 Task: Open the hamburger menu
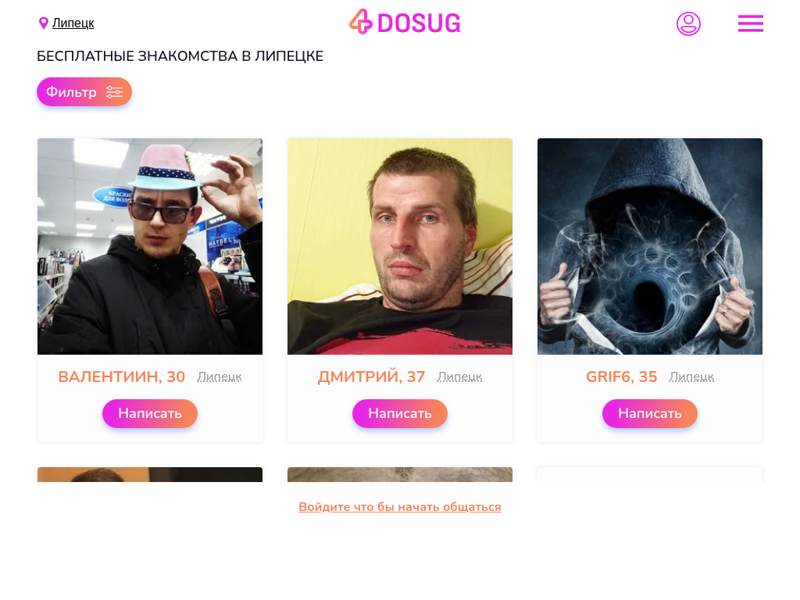(751, 23)
